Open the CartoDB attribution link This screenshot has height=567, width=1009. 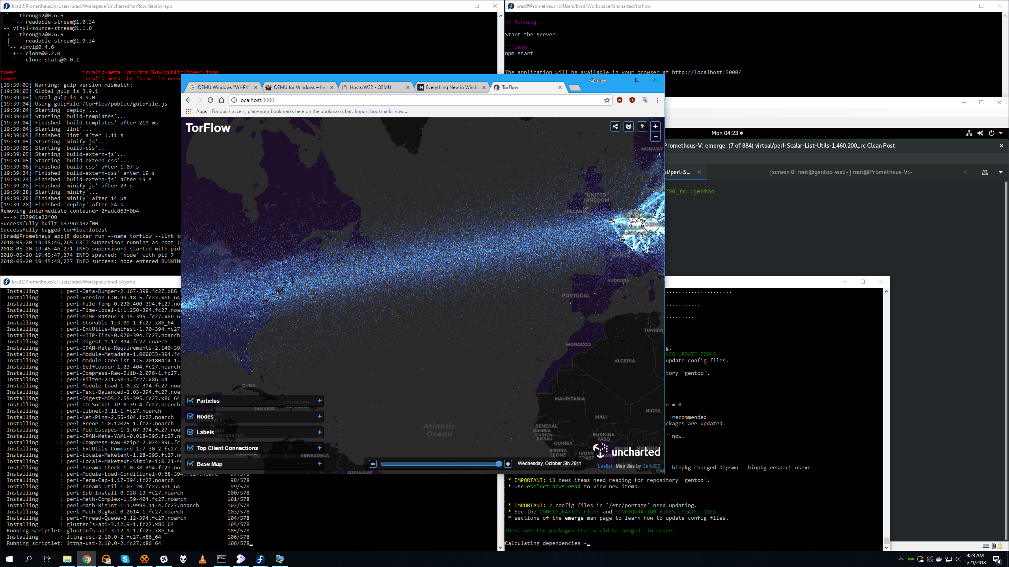(652, 466)
